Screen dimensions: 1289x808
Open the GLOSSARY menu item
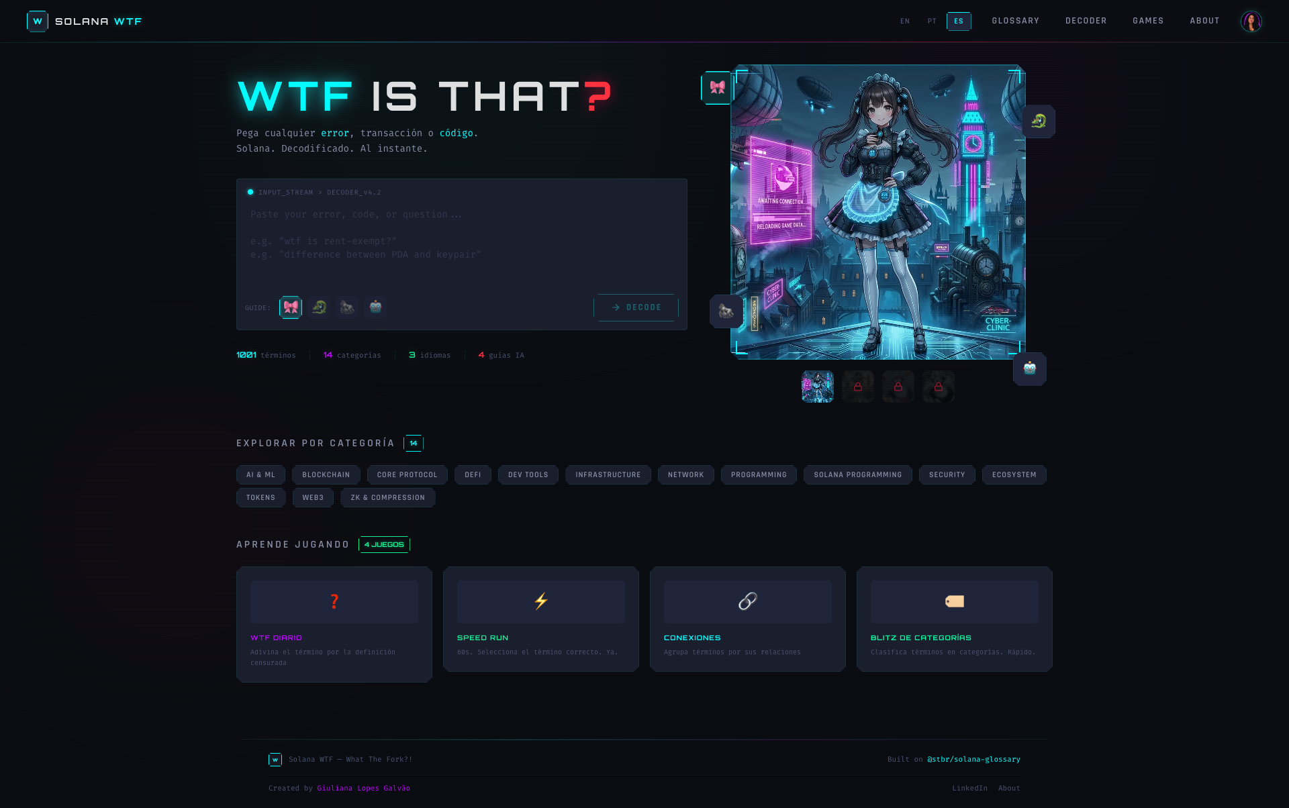[1015, 21]
